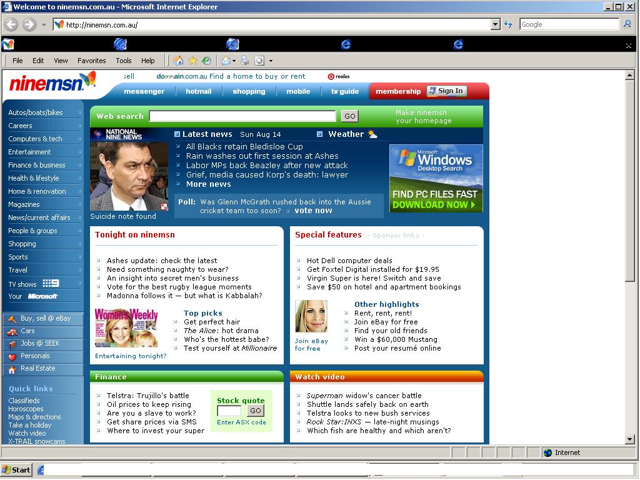640x480 pixels.
Task: Open the All Blacks retain Bledisloe Cup headline
Action: click(244, 146)
